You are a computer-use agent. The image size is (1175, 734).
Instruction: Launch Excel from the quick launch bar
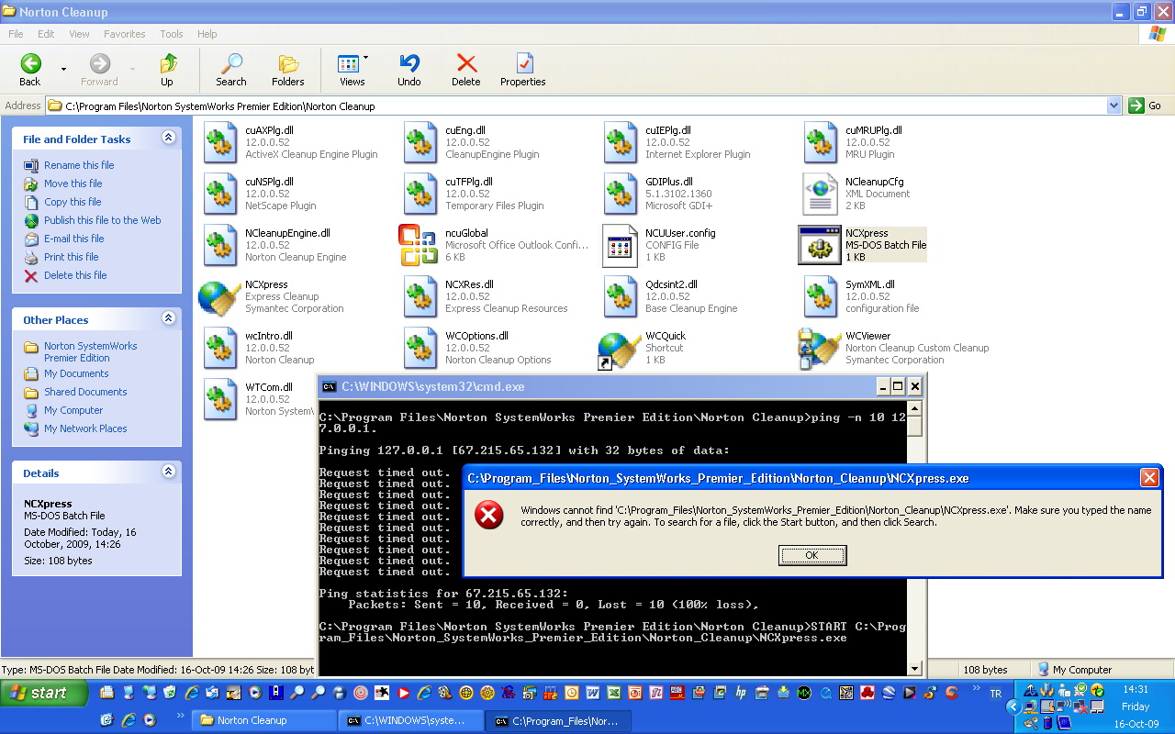click(x=613, y=693)
